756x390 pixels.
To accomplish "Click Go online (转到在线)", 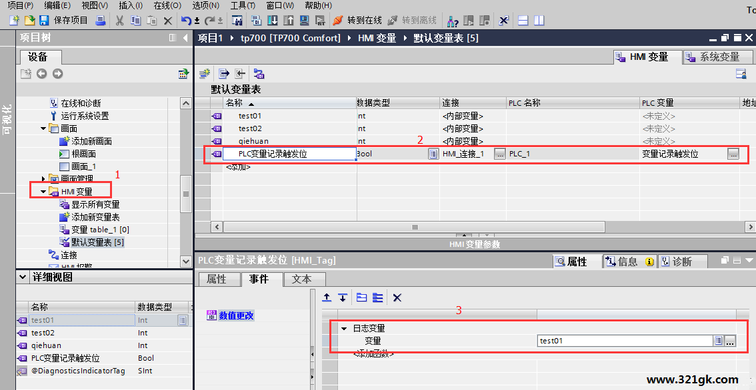I will tap(357, 20).
